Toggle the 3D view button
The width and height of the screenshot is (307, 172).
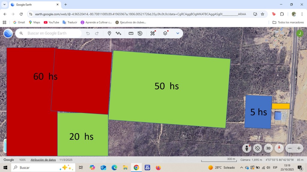[269, 148]
